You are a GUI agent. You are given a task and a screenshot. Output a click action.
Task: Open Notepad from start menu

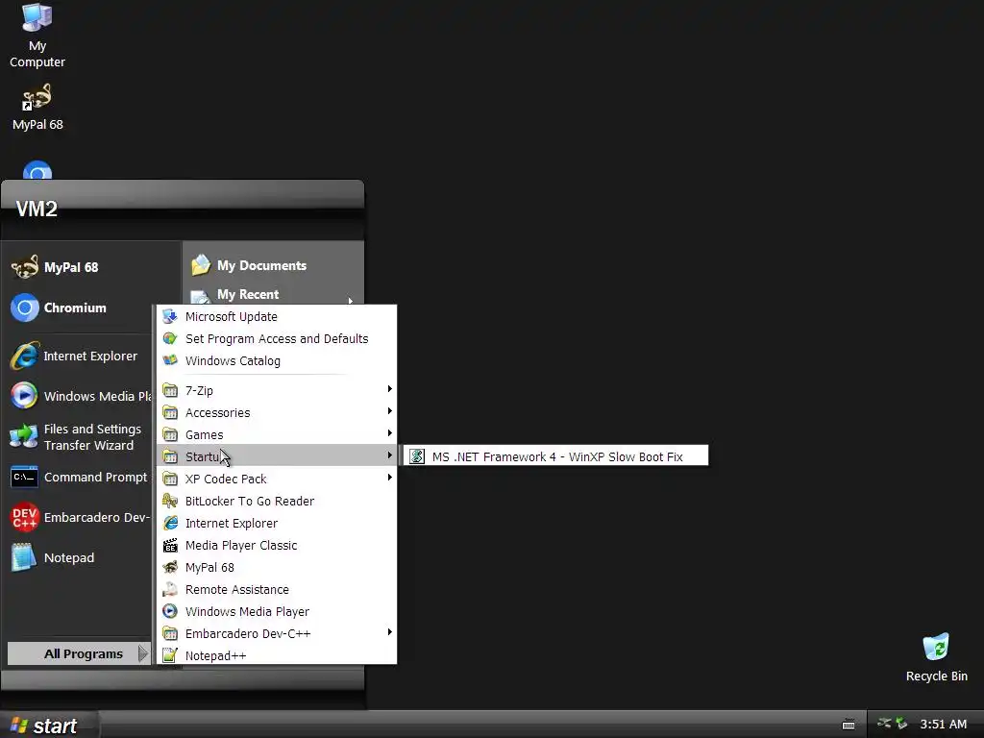tap(81, 558)
